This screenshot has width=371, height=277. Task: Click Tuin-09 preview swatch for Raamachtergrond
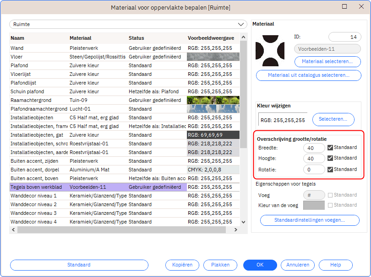point(213,100)
